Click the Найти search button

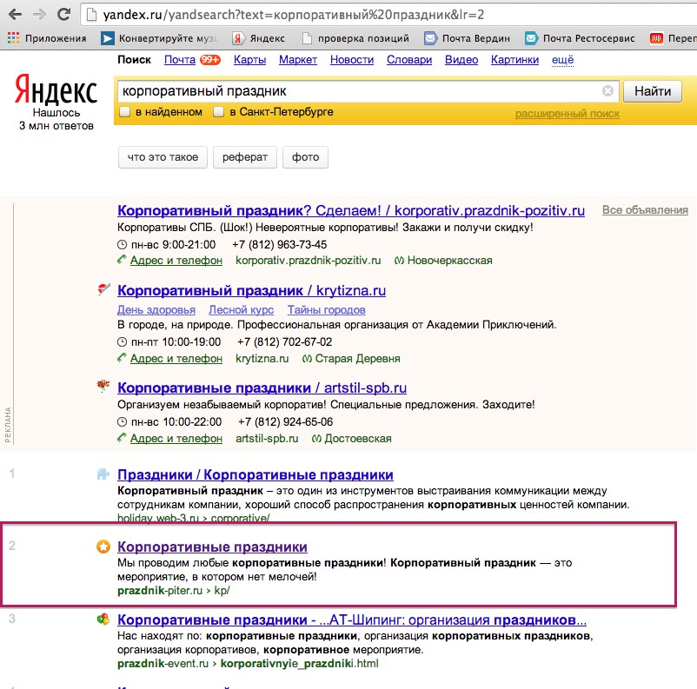652,91
